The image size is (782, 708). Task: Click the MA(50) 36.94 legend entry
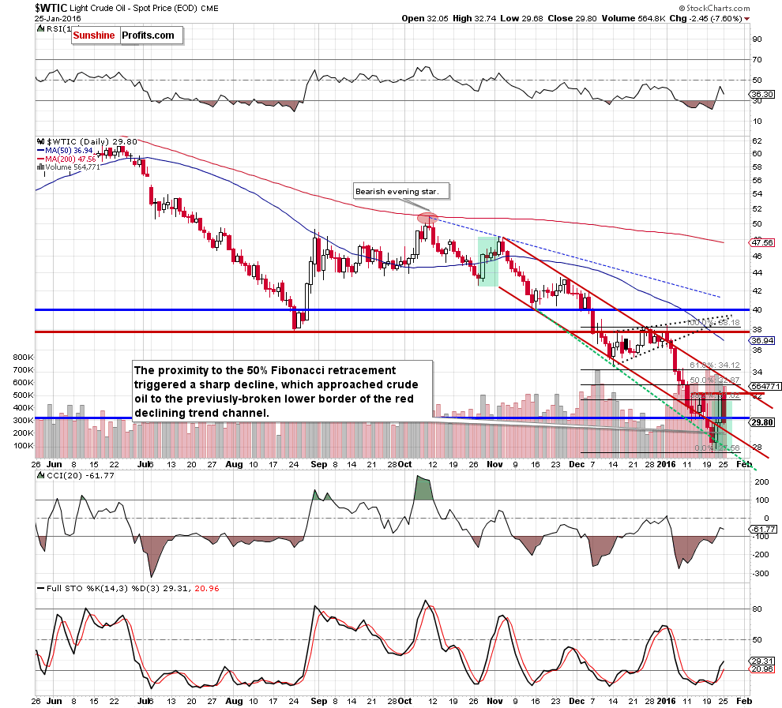pos(66,151)
